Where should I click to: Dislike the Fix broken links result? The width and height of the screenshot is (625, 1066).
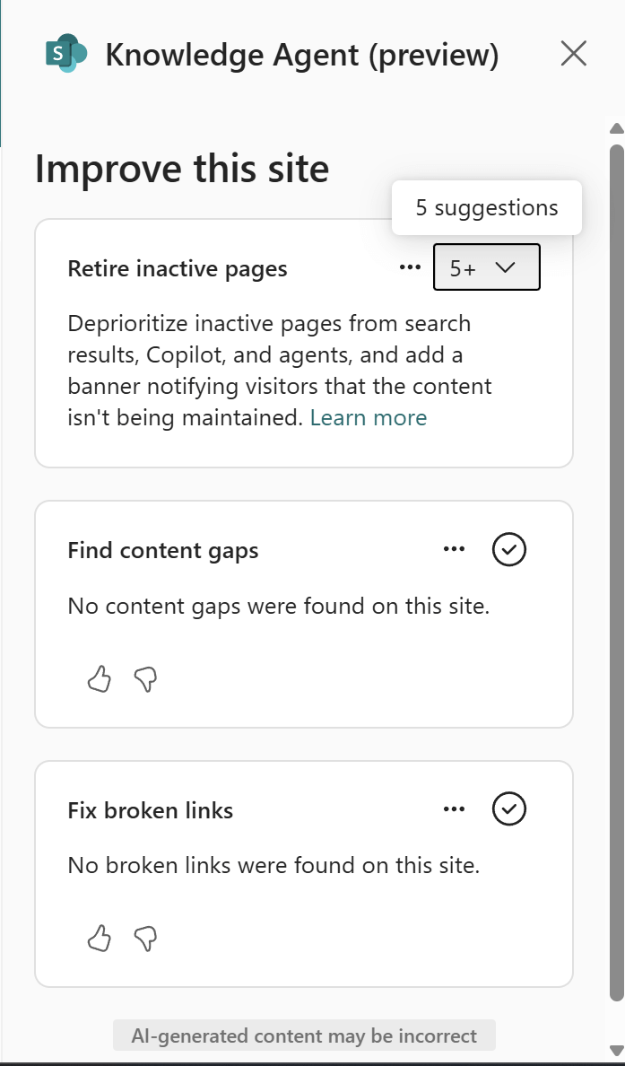pos(145,939)
